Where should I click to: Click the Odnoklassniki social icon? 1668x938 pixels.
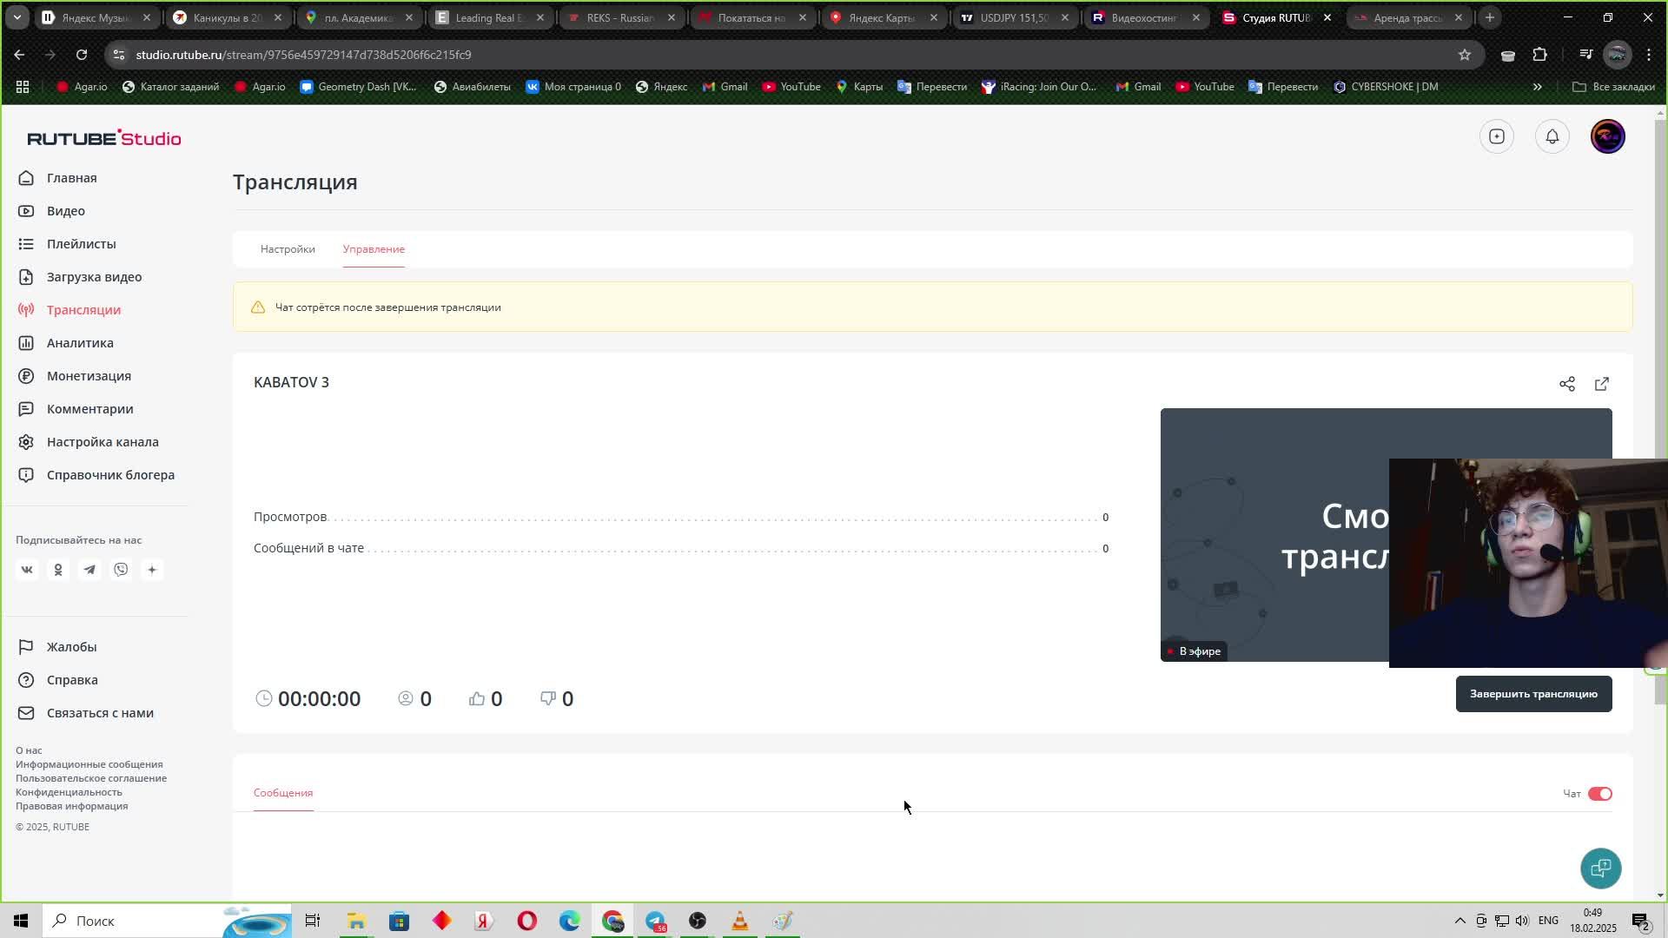[x=58, y=570]
